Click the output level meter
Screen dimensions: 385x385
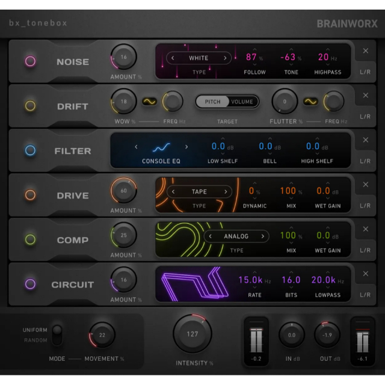click(362, 340)
